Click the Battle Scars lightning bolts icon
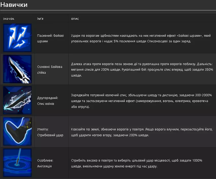Viewport: 216px width, 179px height. coord(17,38)
